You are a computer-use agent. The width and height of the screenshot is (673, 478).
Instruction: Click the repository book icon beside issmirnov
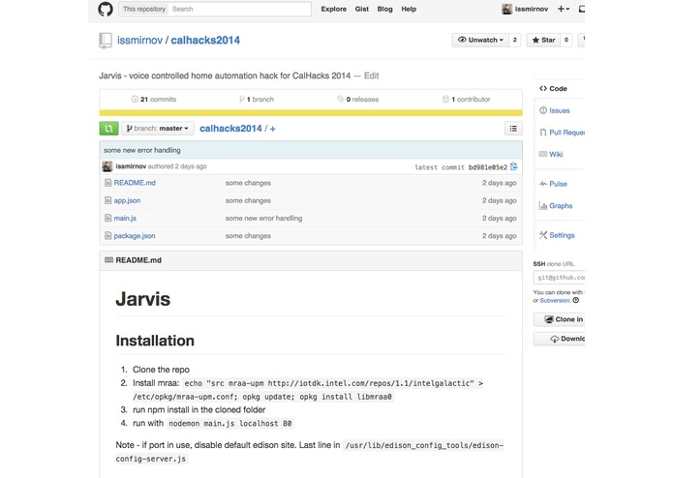(106, 41)
